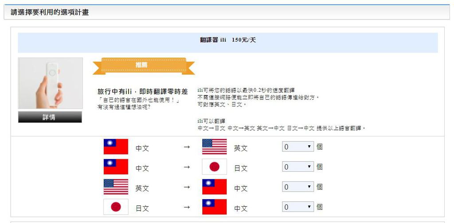The height and width of the screenshot is (223, 454).
Task: Click Taiwan flag in 英文→中文 row
Action: 214,187
